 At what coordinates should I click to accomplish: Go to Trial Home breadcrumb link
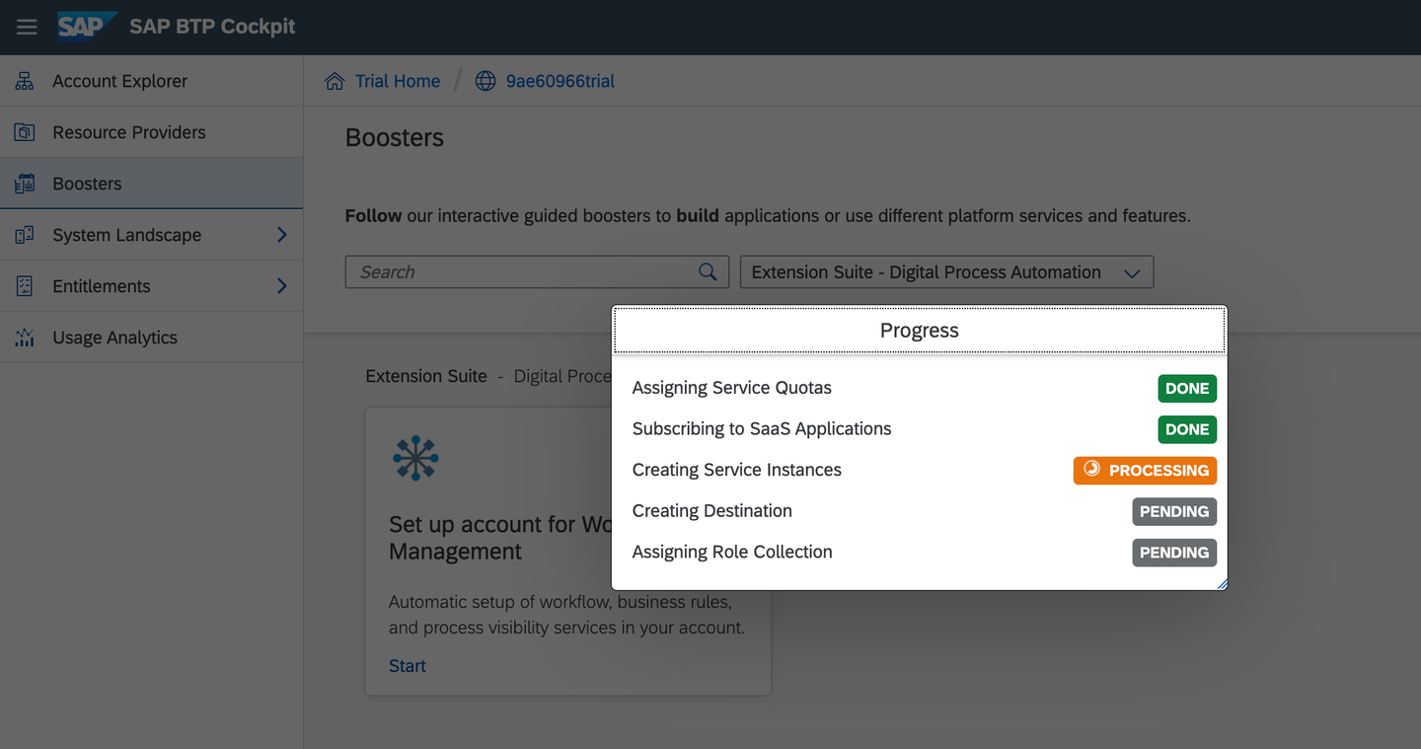click(398, 81)
